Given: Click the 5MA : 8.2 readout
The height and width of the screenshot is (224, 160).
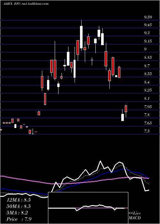Looking at the screenshot, I should click(17, 213).
